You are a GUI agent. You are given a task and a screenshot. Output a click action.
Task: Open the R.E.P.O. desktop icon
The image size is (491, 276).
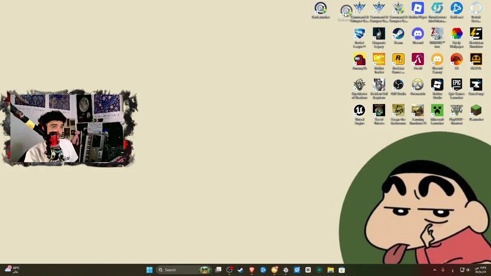coord(476,62)
